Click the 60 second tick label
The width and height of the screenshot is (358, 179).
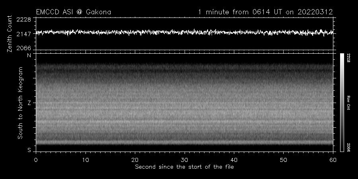(333, 160)
